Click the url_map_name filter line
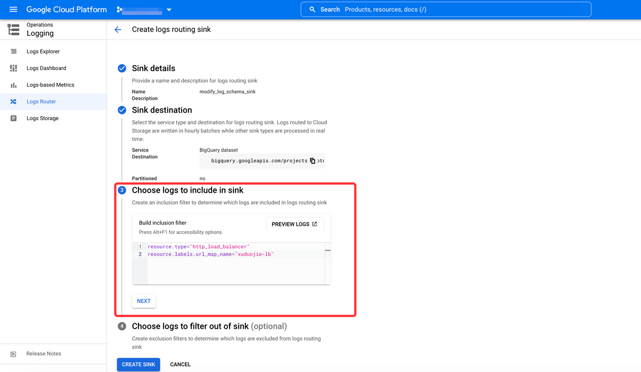 tap(210, 255)
